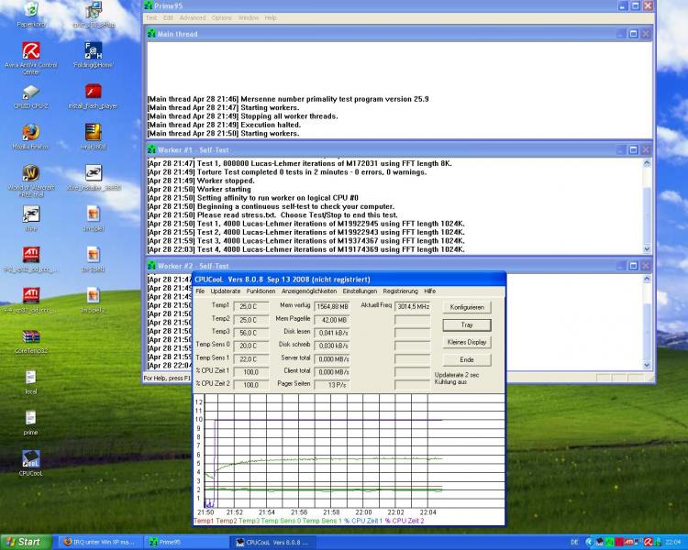Open the Test menu in Prime95
Screen dimensions: 688x550
tap(151, 18)
